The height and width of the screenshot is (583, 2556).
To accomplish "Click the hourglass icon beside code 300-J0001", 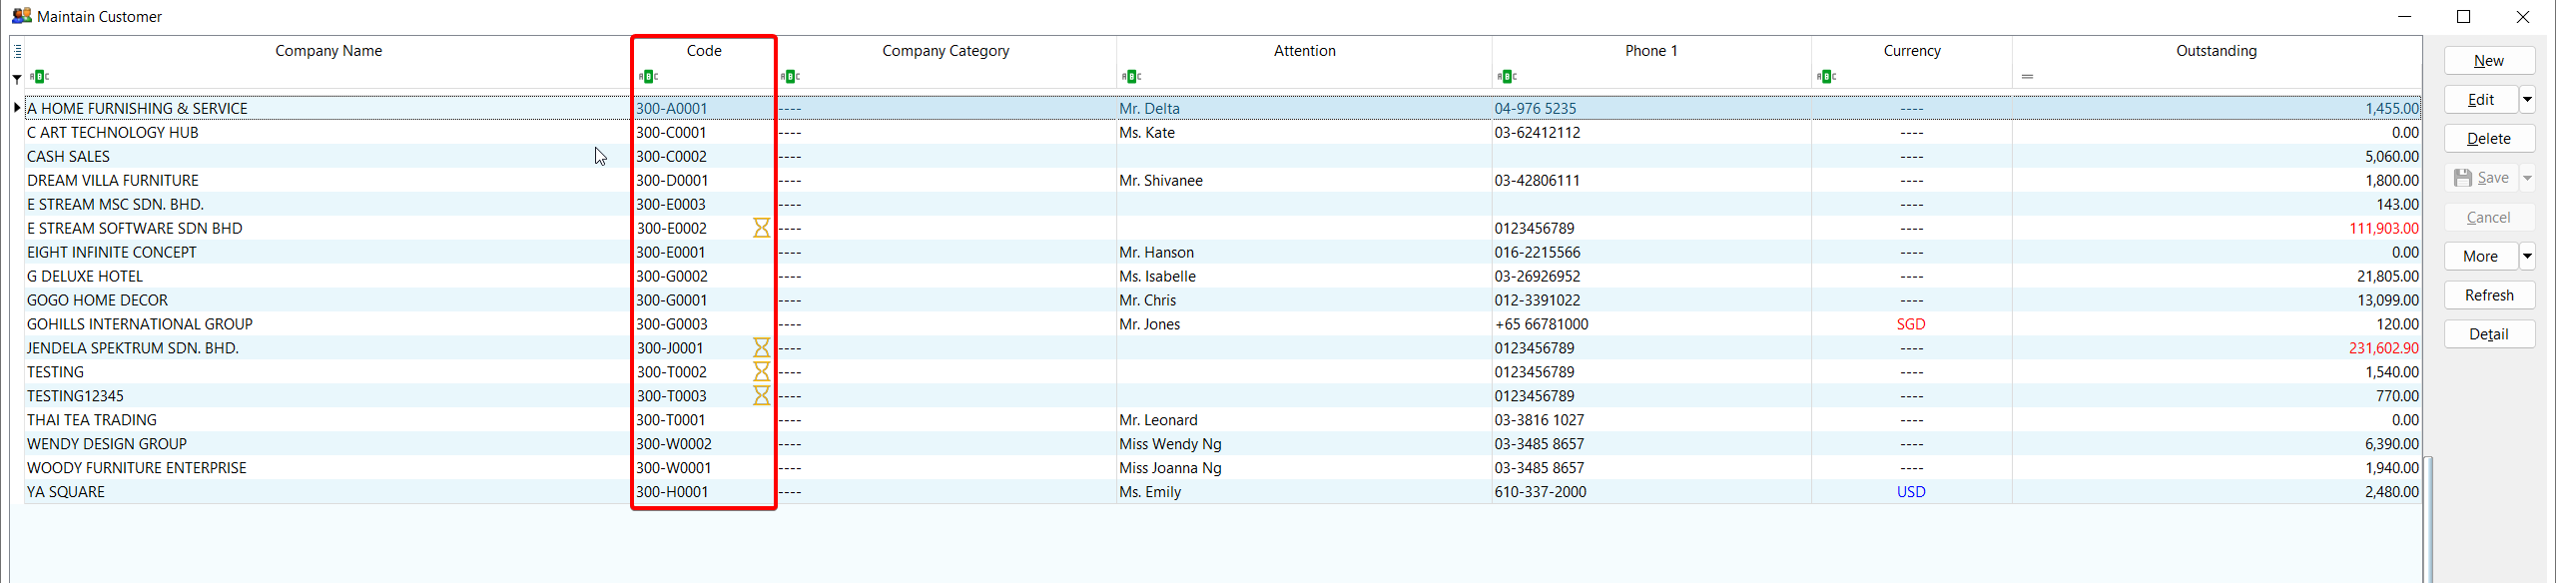I will pyautogui.click(x=761, y=348).
